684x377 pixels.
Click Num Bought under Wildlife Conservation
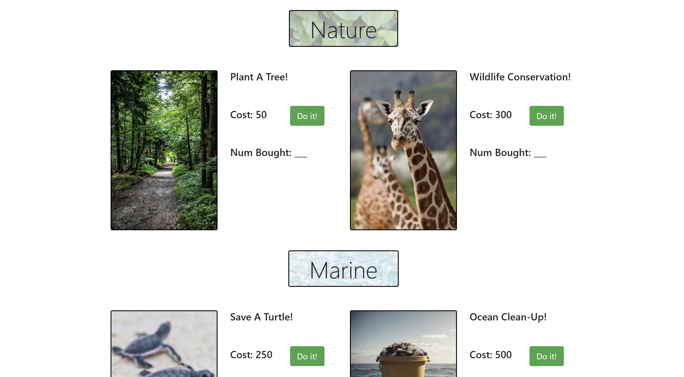[x=508, y=153]
